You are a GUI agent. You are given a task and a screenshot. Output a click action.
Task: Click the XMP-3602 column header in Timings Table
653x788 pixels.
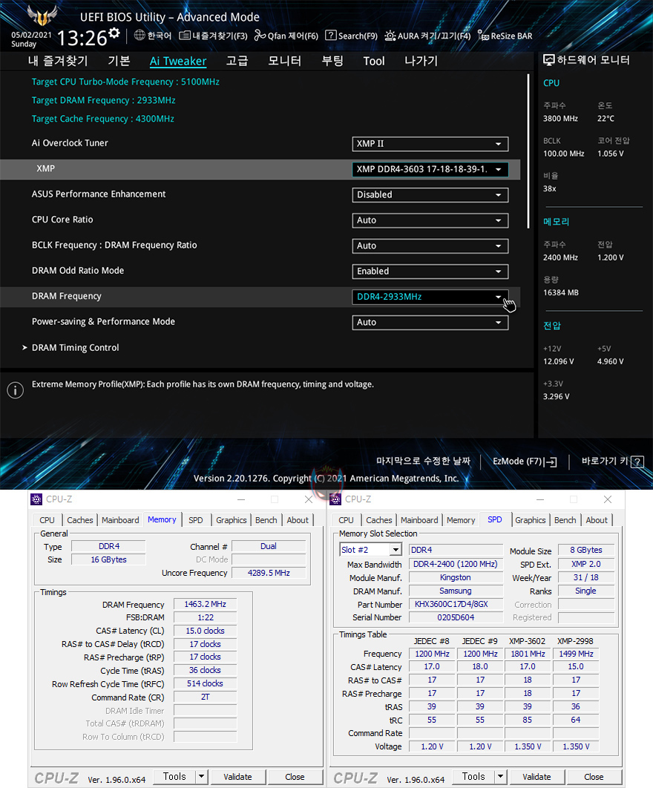coord(527,641)
